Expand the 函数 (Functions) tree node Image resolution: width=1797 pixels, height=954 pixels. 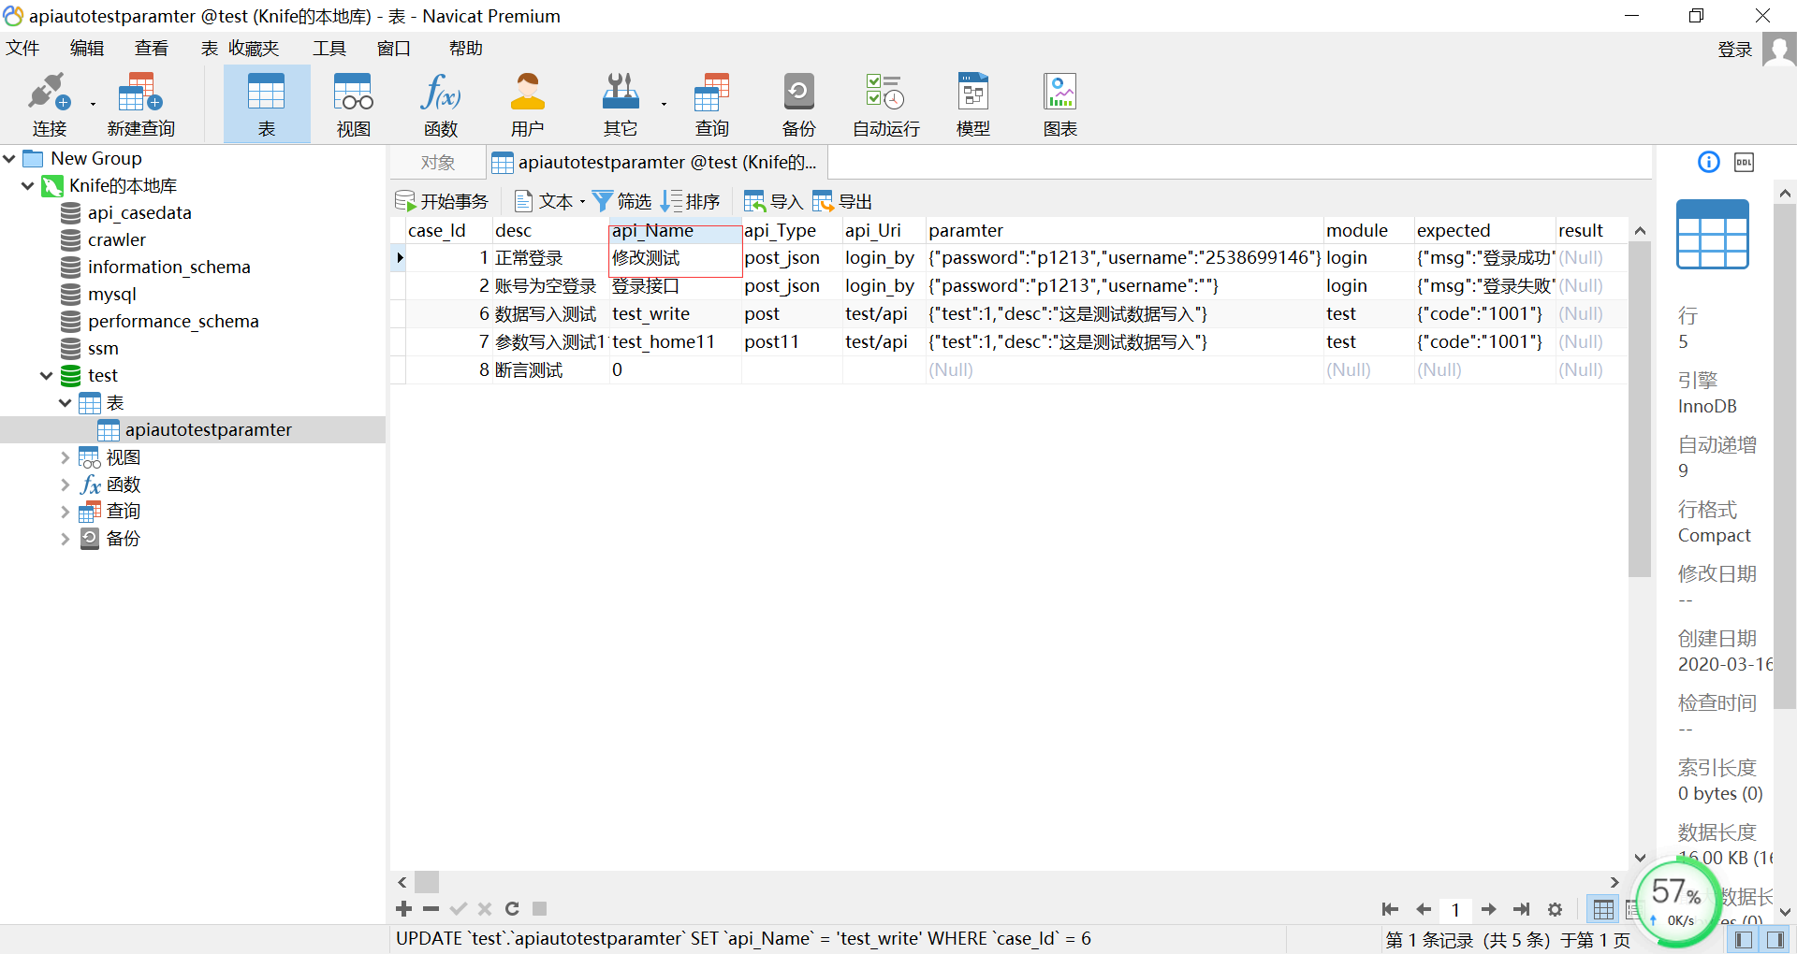[x=65, y=484]
